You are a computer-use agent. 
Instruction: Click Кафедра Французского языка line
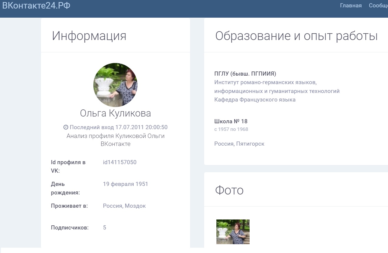255,99
